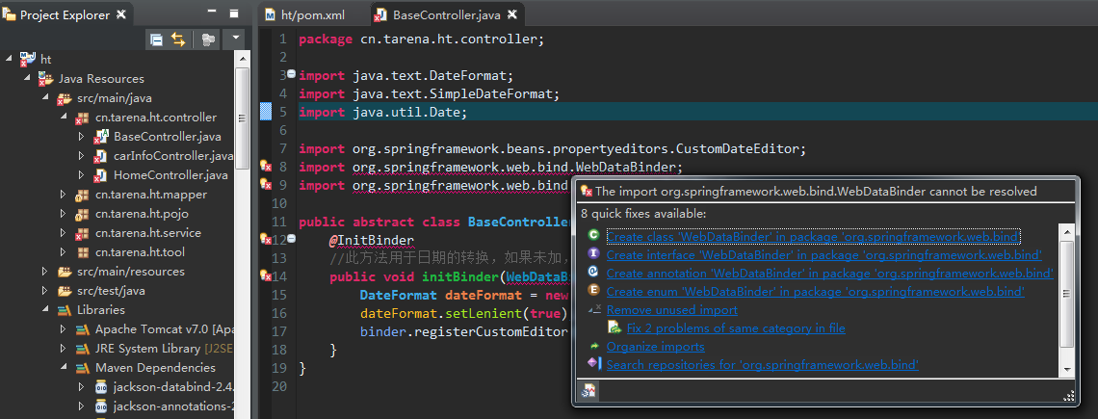Image resolution: width=1098 pixels, height=419 pixels.
Task: Click the green C class icon in quick fixes
Action: [593, 235]
